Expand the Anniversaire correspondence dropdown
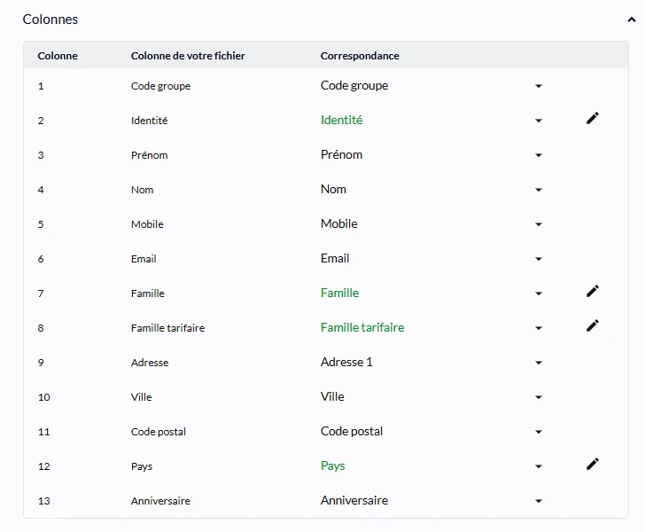The height and width of the screenshot is (532, 645). (x=539, y=501)
